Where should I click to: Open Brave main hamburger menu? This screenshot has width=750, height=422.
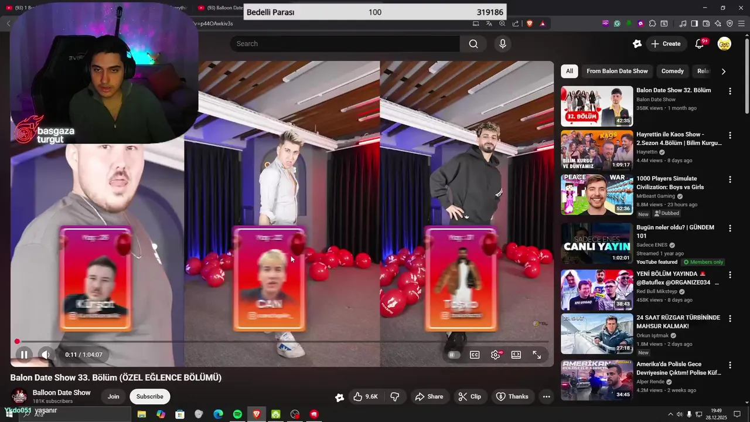pyautogui.click(x=741, y=23)
